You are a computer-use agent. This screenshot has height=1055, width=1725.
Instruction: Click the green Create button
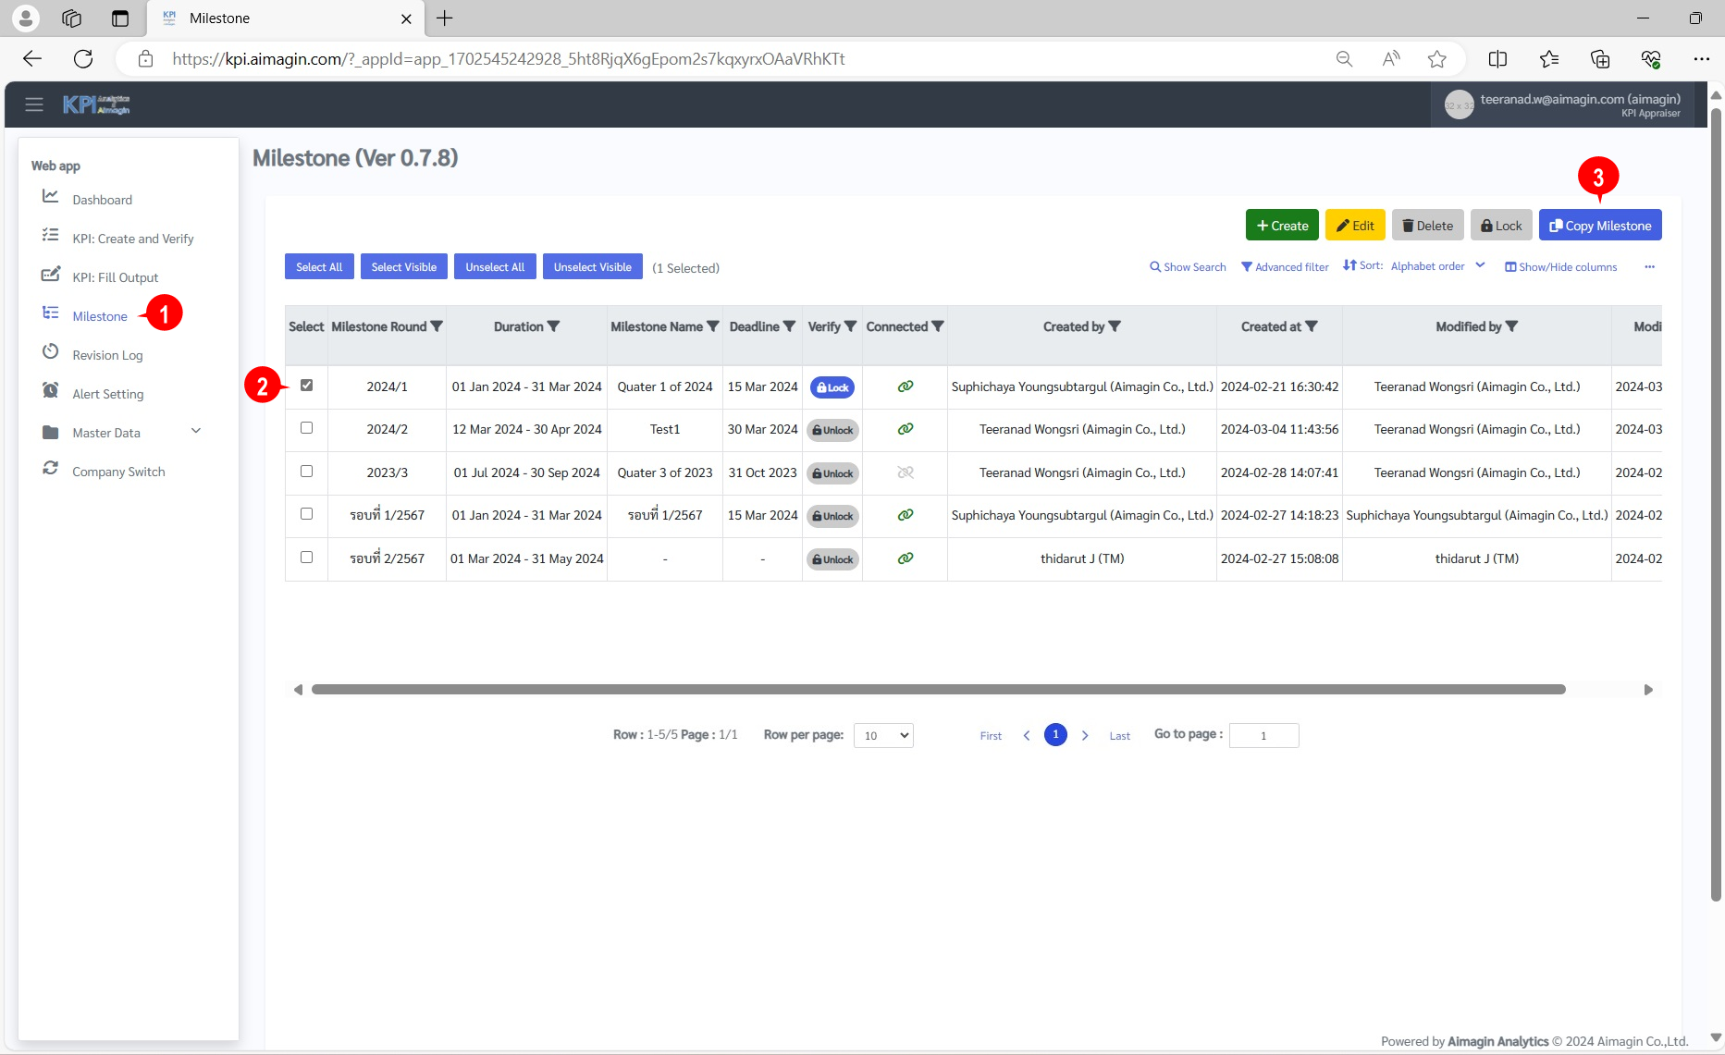[x=1282, y=226]
